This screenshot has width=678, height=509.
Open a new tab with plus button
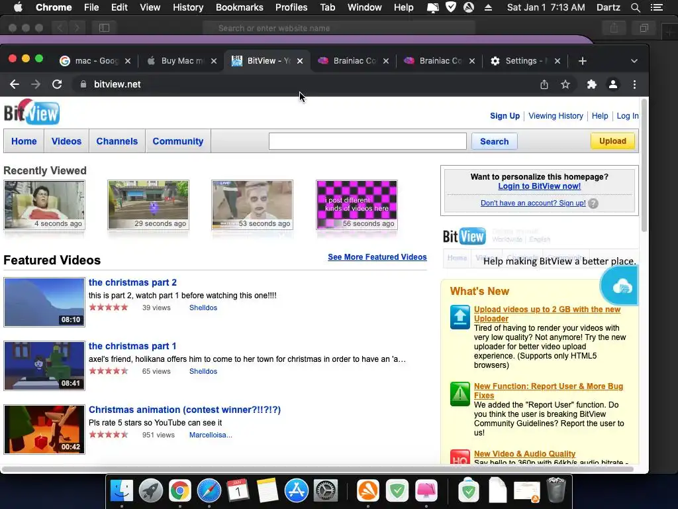583,61
